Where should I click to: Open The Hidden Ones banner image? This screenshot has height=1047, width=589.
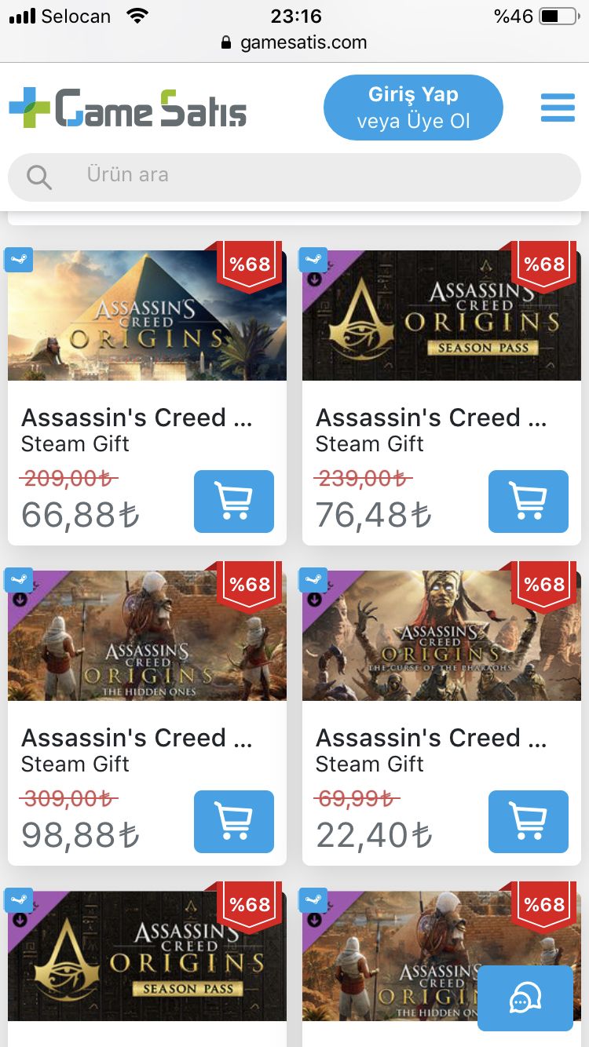(x=147, y=636)
